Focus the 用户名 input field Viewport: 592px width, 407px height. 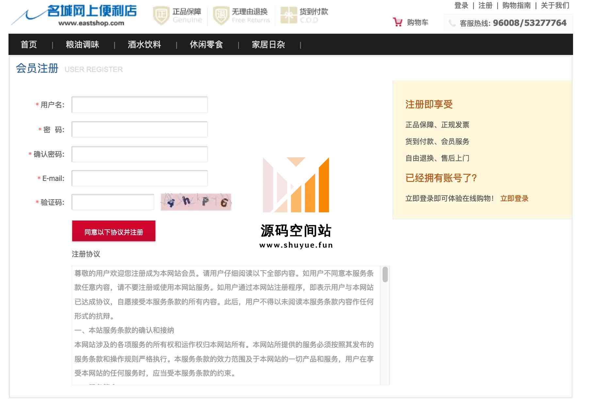click(140, 105)
